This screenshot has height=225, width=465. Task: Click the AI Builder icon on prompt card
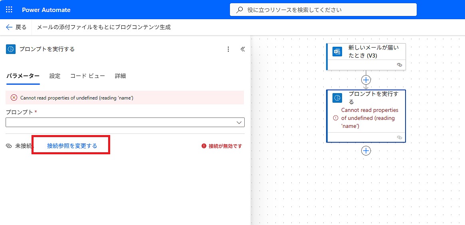tap(337, 98)
